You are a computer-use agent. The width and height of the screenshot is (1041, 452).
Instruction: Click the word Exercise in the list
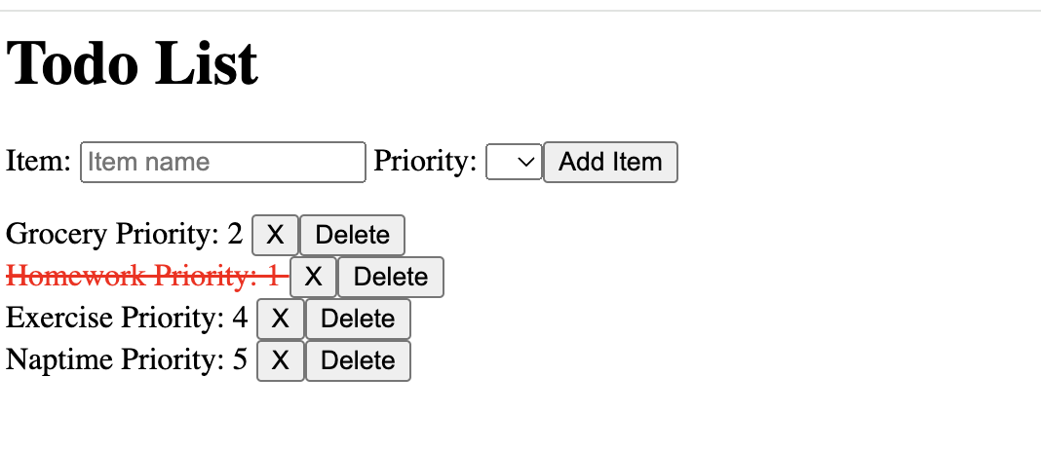[58, 319]
